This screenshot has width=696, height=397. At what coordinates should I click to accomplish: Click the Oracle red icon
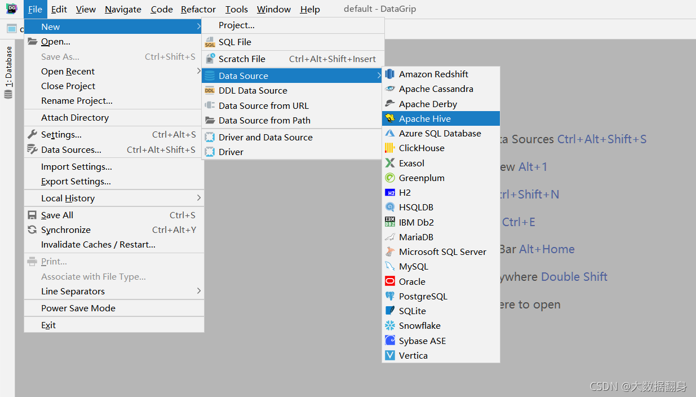(390, 281)
